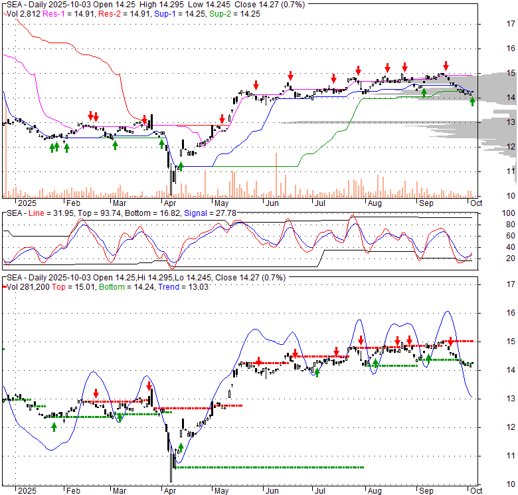Image resolution: width=518 pixels, height=495 pixels.
Task: Click the 12 price label on the top chart axis
Action: point(511,147)
